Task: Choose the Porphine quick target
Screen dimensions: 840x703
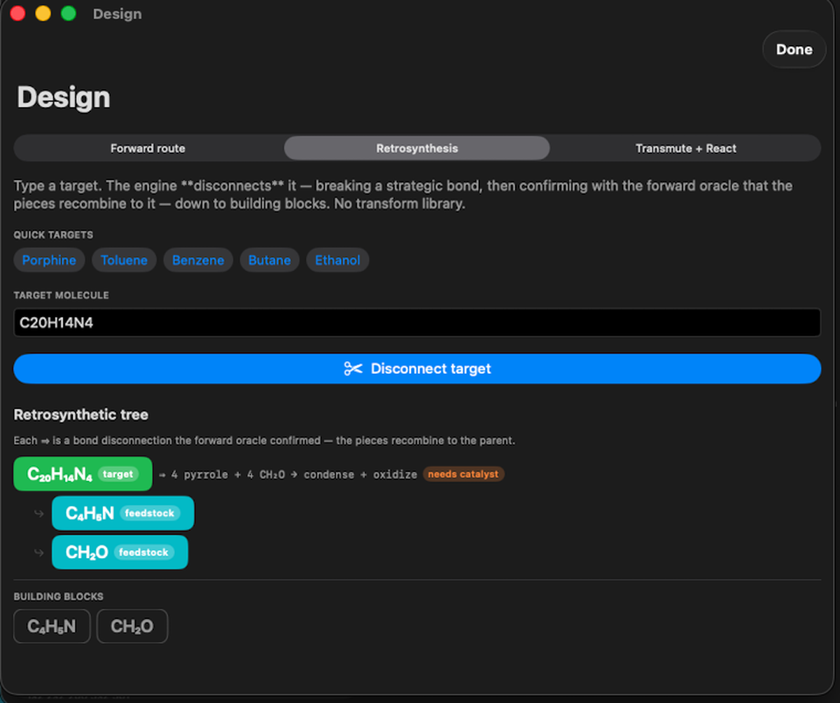Action: tap(49, 260)
